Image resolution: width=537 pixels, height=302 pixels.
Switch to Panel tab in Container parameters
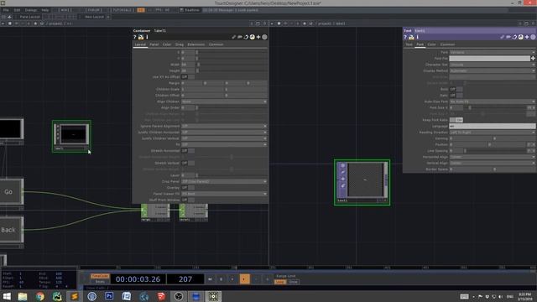click(x=154, y=44)
